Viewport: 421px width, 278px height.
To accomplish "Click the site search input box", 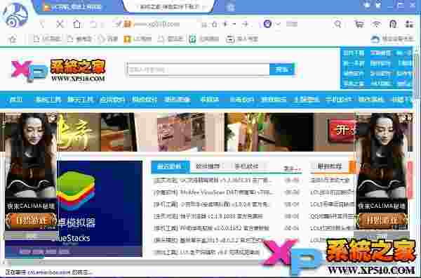I will pyautogui.click(x=199, y=69).
